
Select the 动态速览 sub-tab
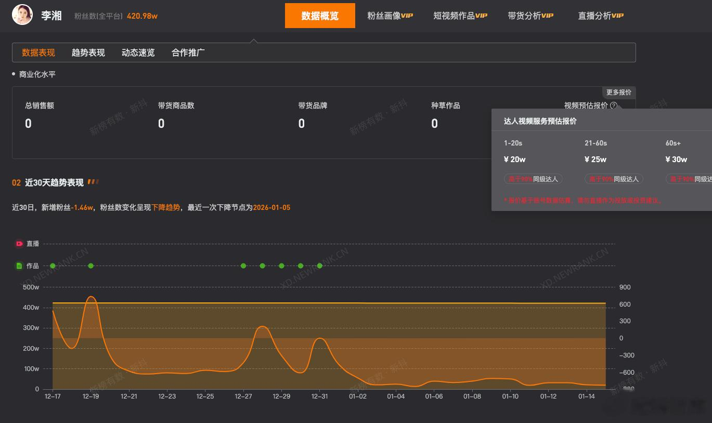pyautogui.click(x=138, y=52)
